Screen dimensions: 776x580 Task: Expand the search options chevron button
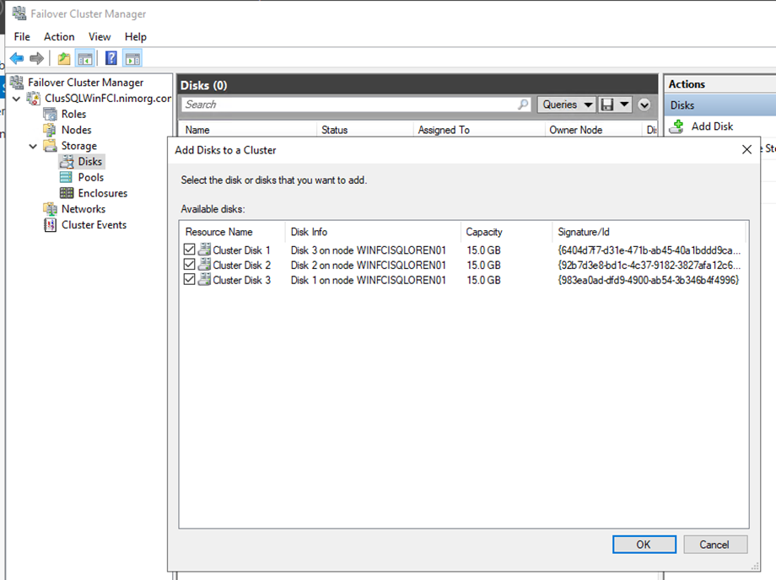[644, 105]
